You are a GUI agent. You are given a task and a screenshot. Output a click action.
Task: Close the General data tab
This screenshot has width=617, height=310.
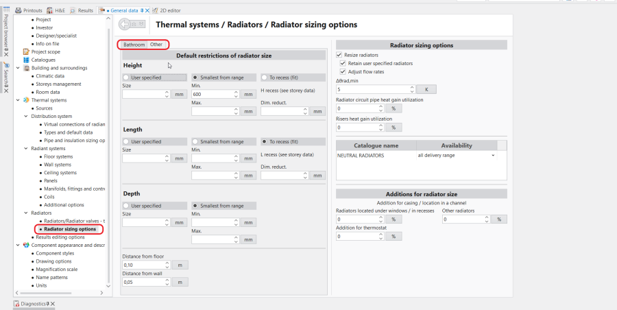147,11
